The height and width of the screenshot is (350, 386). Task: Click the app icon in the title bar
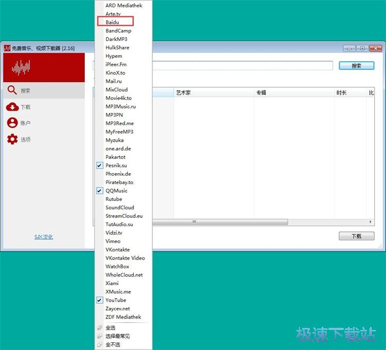tap(7, 48)
